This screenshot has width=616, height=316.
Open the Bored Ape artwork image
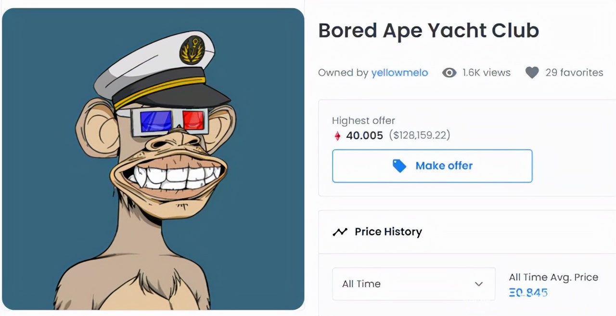pos(153,159)
